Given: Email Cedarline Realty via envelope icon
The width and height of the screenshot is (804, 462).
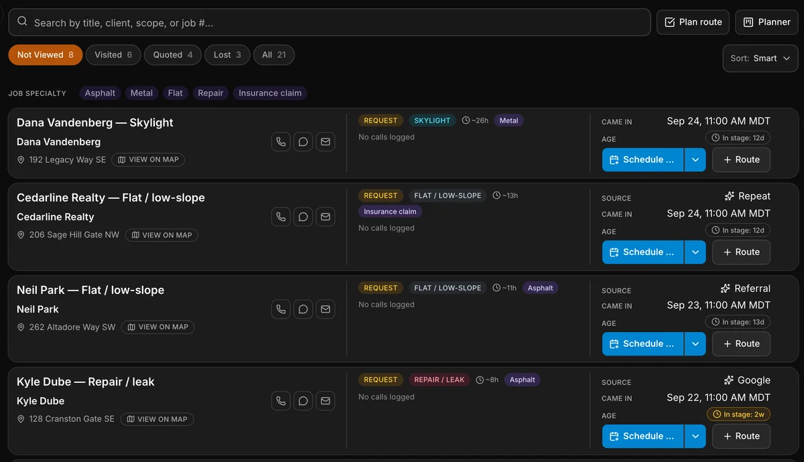Looking at the screenshot, I should pyautogui.click(x=326, y=217).
